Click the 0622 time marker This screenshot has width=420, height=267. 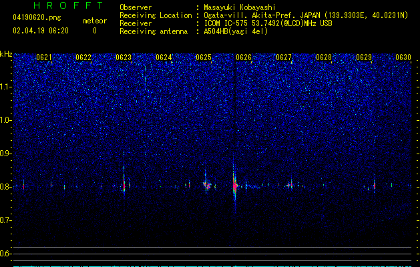pos(83,57)
